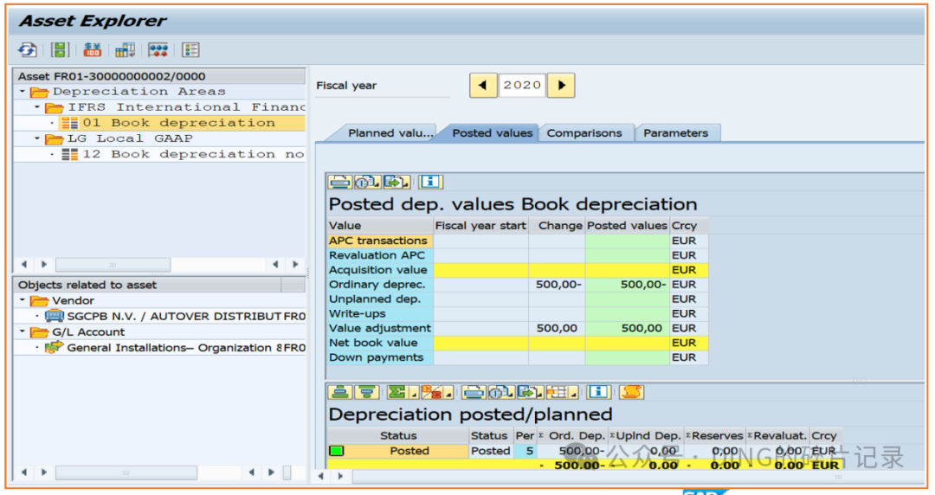The height and width of the screenshot is (495, 935).
Task: Click the Fiscal year 2020 input field
Action: click(x=522, y=86)
